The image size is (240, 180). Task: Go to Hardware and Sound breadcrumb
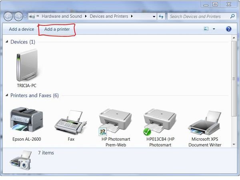tap(62, 16)
